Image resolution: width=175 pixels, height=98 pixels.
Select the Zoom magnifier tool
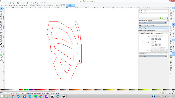(x=1, y=17)
